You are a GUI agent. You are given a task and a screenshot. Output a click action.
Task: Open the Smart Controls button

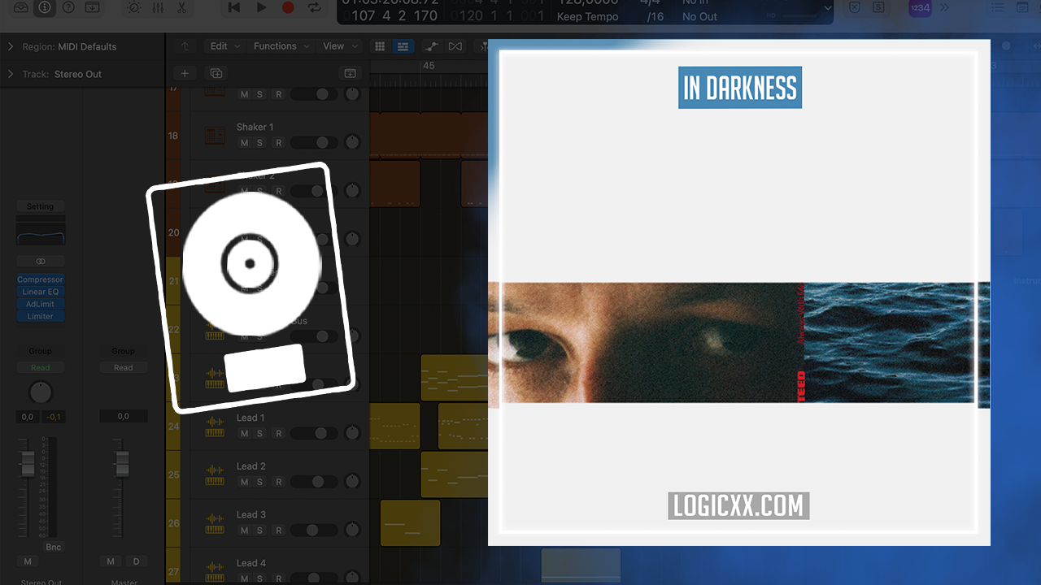click(x=133, y=7)
